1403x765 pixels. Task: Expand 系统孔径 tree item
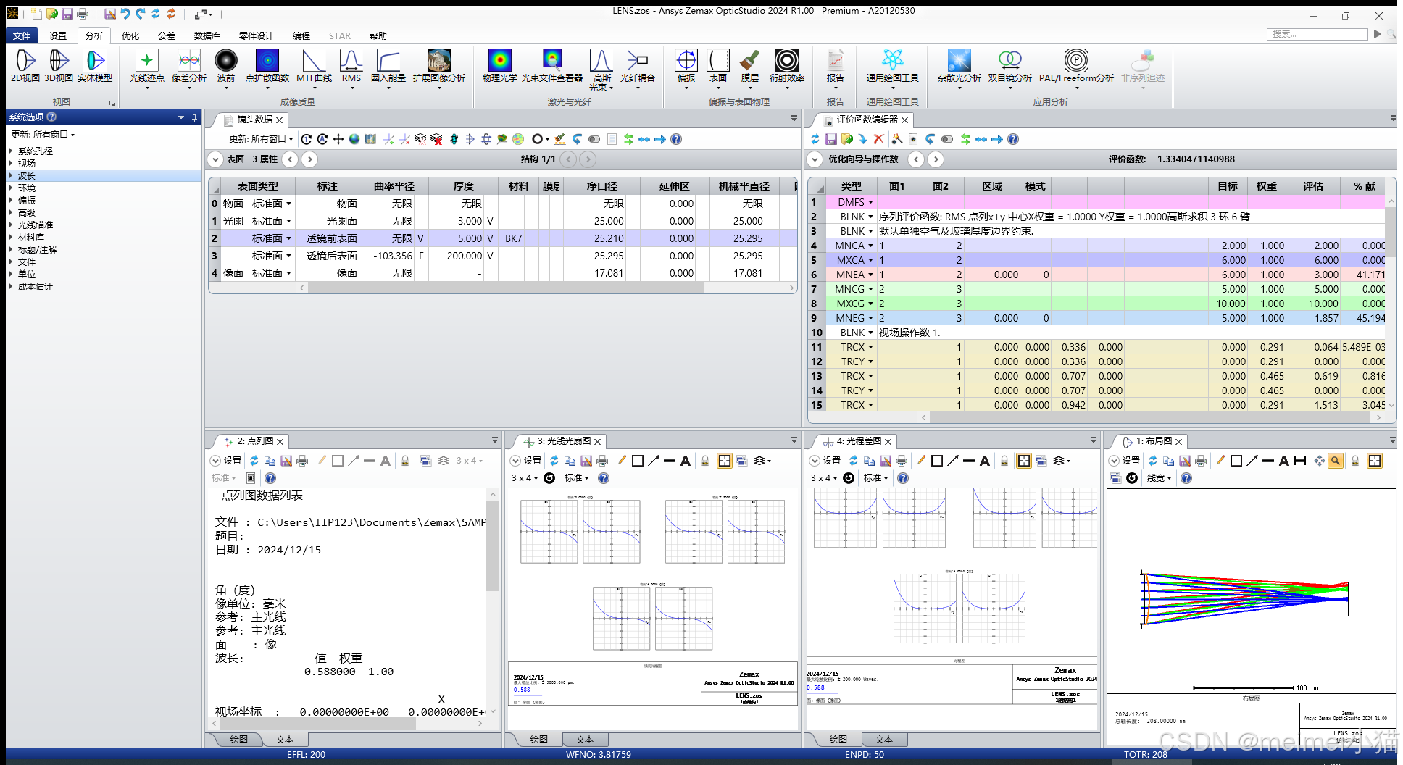(11, 151)
